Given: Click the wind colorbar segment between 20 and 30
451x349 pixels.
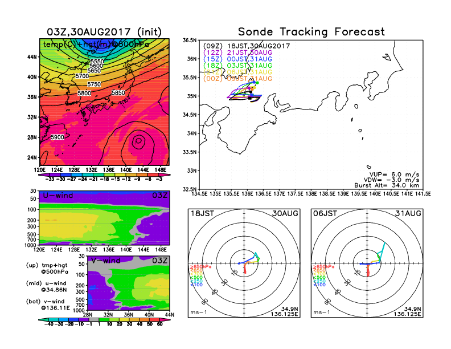Looking at the screenshot, I should (x=124, y=319).
